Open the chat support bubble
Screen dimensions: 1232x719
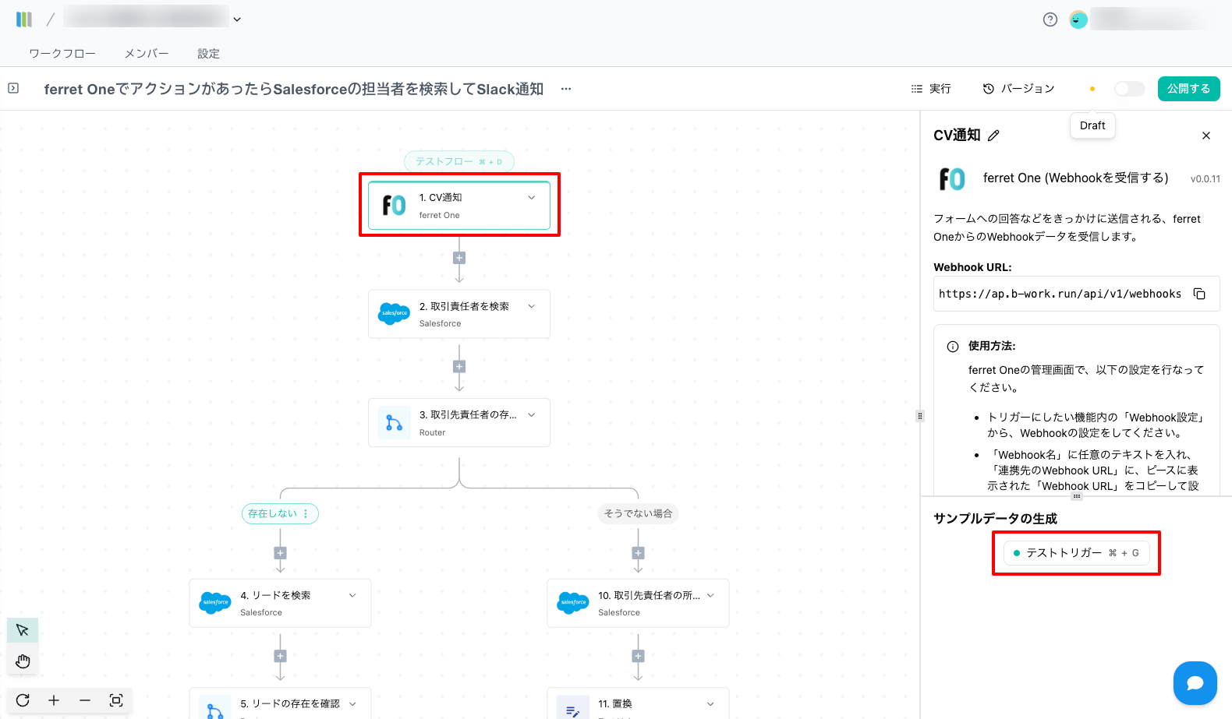click(1195, 683)
